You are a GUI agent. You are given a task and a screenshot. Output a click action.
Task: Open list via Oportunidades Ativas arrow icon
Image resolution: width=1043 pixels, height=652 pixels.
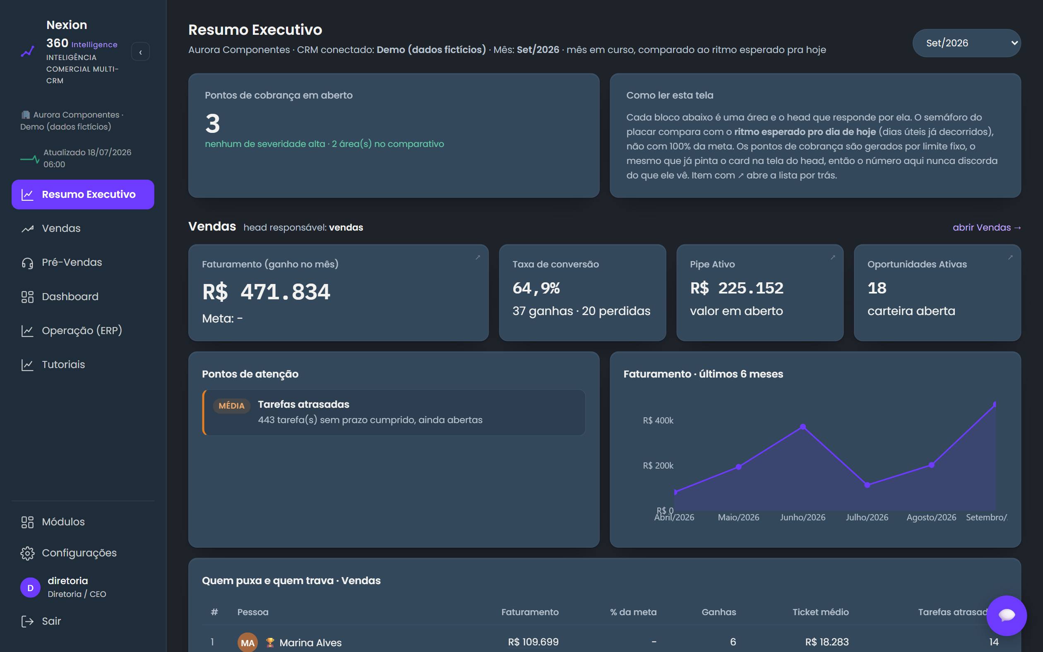click(x=1010, y=257)
